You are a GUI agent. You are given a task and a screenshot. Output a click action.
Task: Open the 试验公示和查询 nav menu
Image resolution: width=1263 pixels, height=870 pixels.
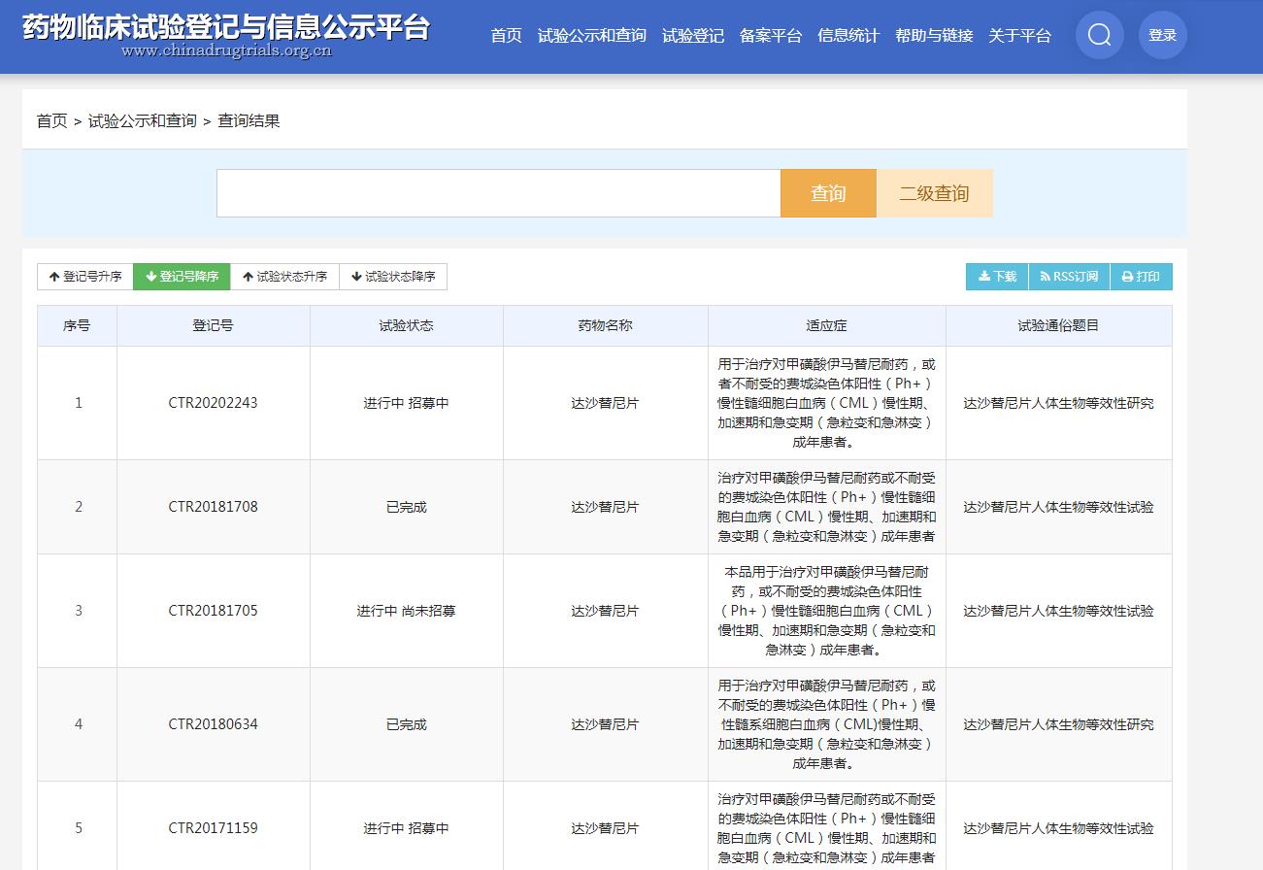tap(591, 36)
